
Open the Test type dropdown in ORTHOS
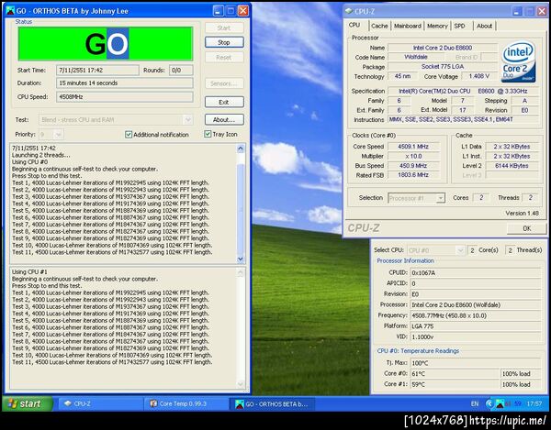point(188,119)
